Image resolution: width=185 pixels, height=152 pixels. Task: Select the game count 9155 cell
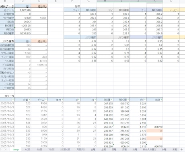[x=39, y=111]
